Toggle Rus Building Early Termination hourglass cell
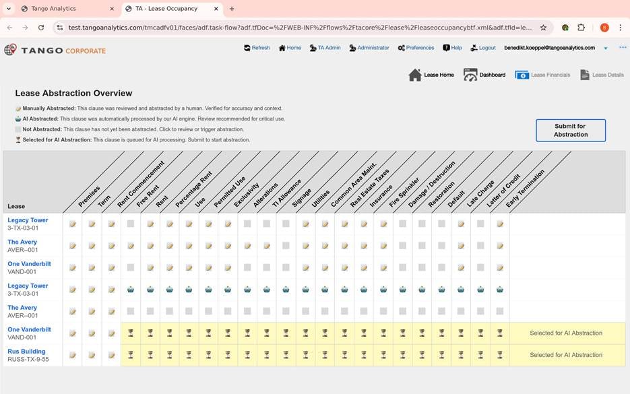Screen dimensions: 630x394 [x=499, y=355]
